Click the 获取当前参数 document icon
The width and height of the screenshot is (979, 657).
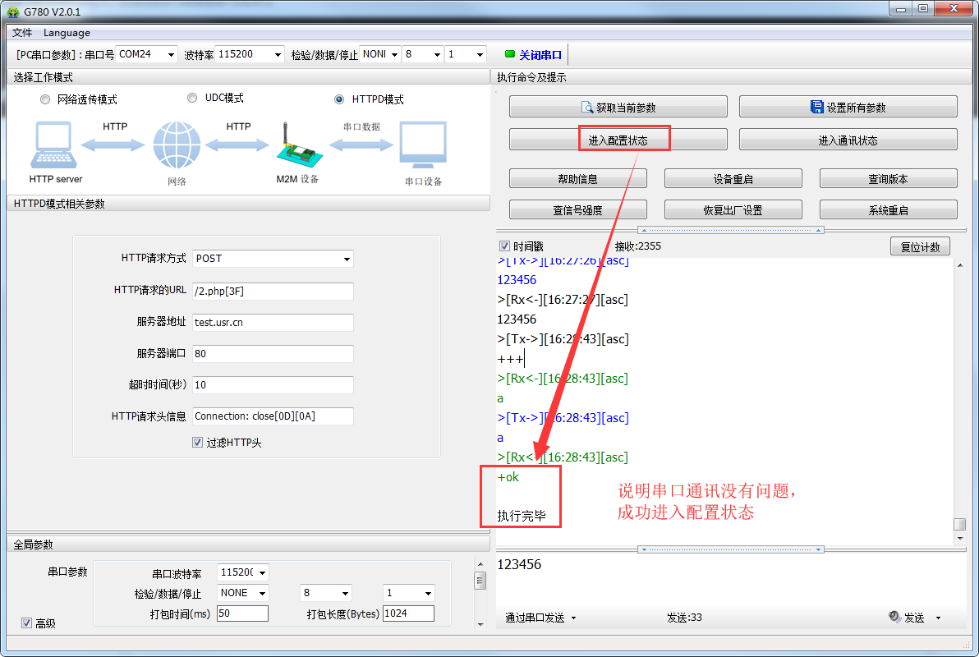586,108
